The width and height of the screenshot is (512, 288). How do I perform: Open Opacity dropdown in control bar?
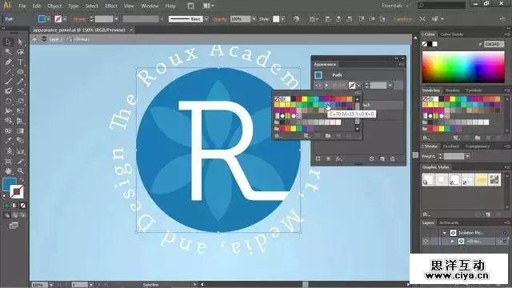(x=254, y=19)
